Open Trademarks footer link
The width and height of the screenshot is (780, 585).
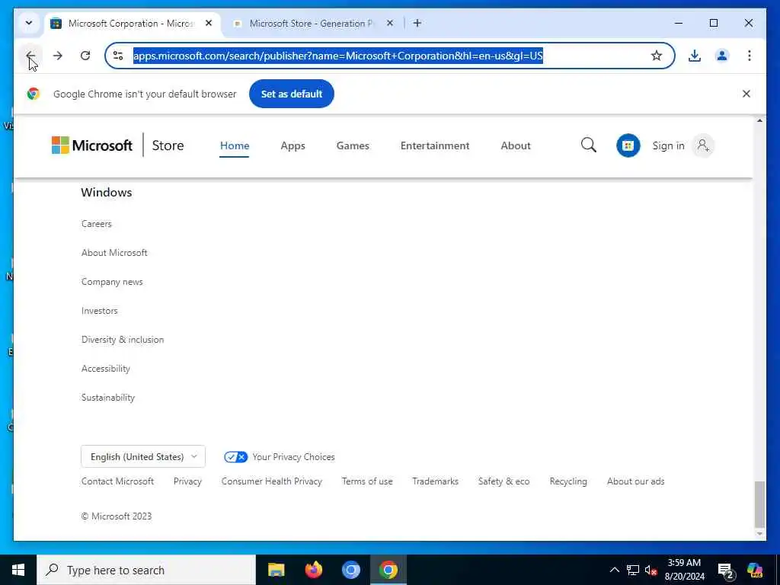[x=435, y=481]
